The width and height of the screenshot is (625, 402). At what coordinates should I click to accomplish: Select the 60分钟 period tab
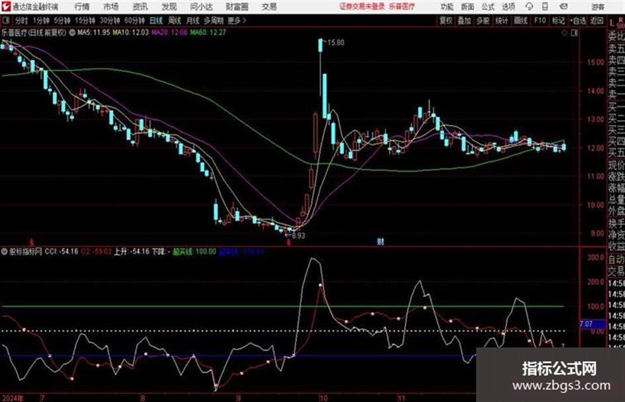point(134,20)
